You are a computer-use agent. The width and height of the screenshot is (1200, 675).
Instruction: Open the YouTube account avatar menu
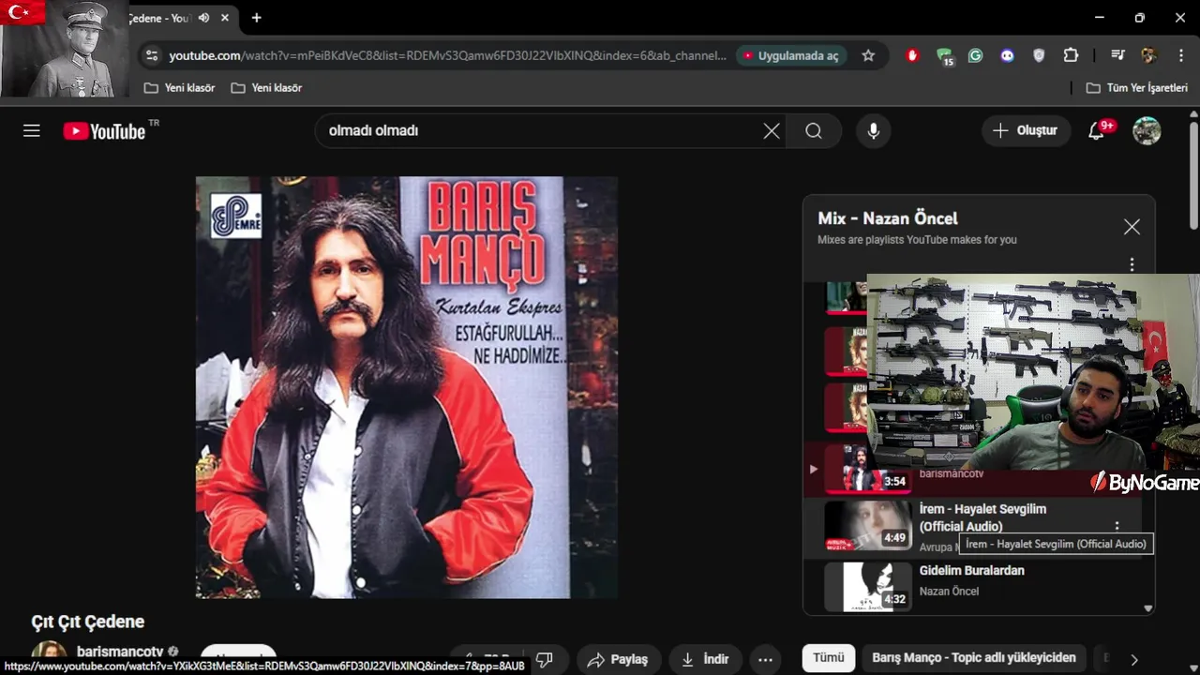[x=1147, y=131]
